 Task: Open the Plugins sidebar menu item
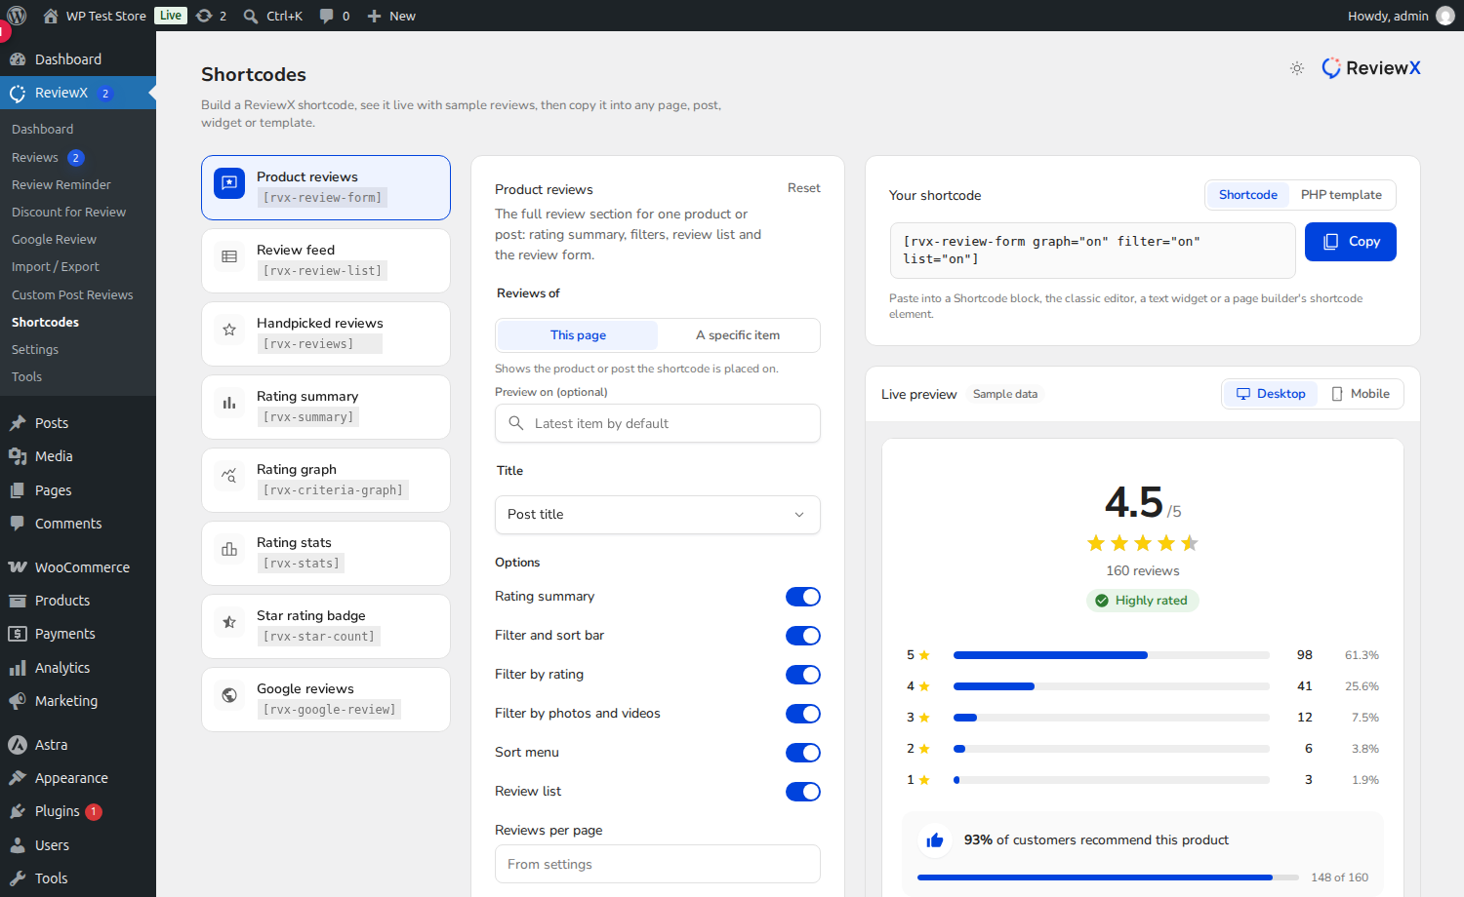pyautogui.click(x=78, y=811)
